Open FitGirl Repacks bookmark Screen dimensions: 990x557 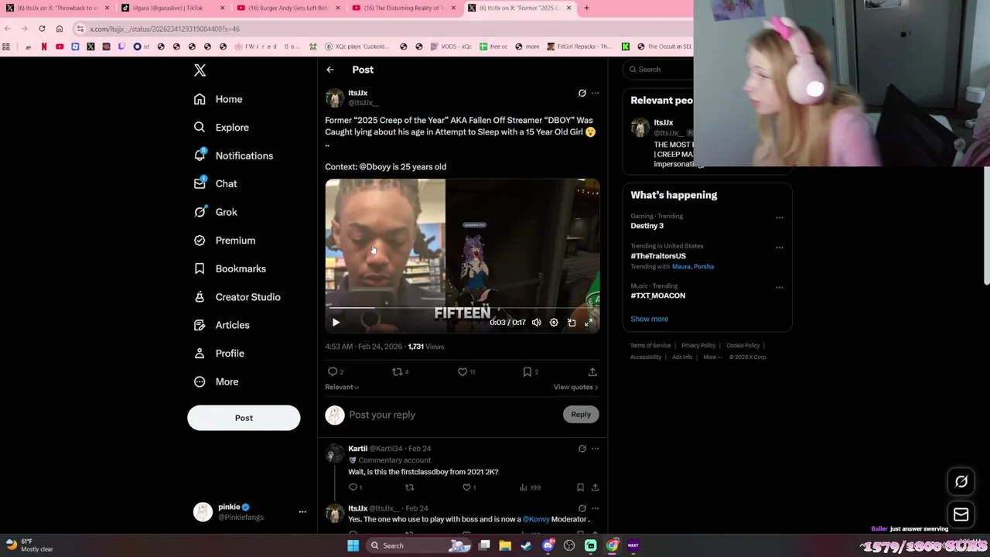[x=579, y=46]
